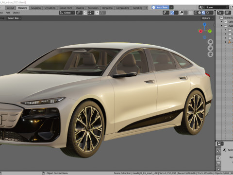Select material preview shading mode
This screenshot has height=175, width=233.
[203, 13]
